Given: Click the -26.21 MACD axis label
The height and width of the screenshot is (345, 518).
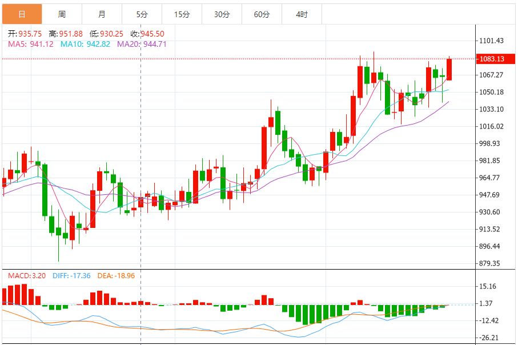Looking at the screenshot, I should tap(489, 338).
